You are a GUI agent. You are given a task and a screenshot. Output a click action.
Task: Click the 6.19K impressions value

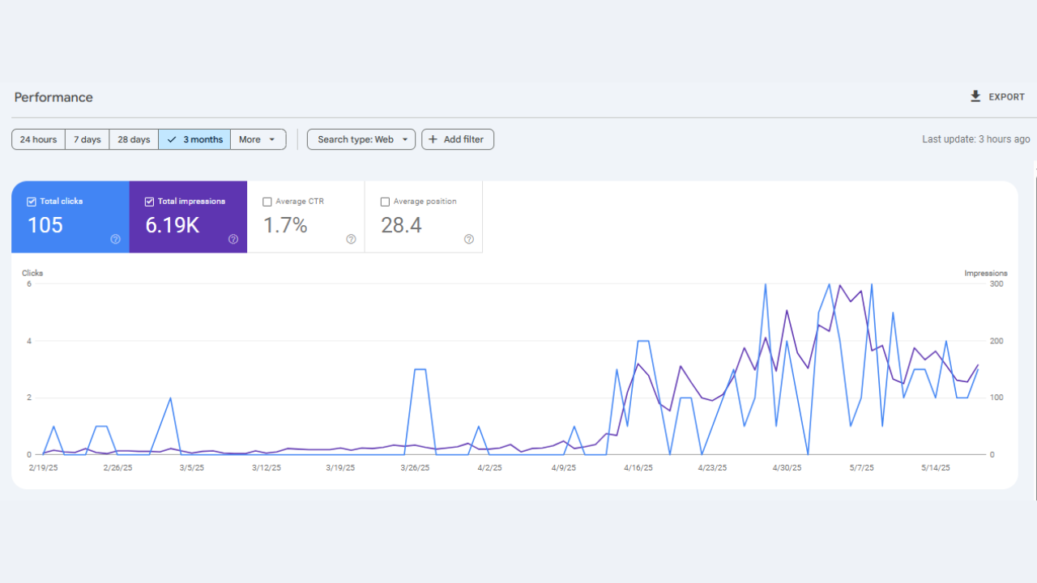click(173, 225)
